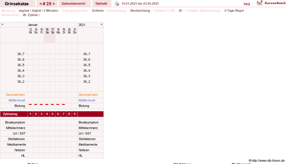The image size is (286, 164).
Task: Open the nfp-forum.de link
Action: pos(268,161)
